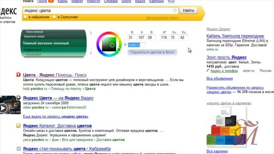Image resolution: width=274 pixels, height=154 pixels.
Task: Enable the 'в Серпухове' checkbox
Action: pyautogui.click(x=54, y=17)
